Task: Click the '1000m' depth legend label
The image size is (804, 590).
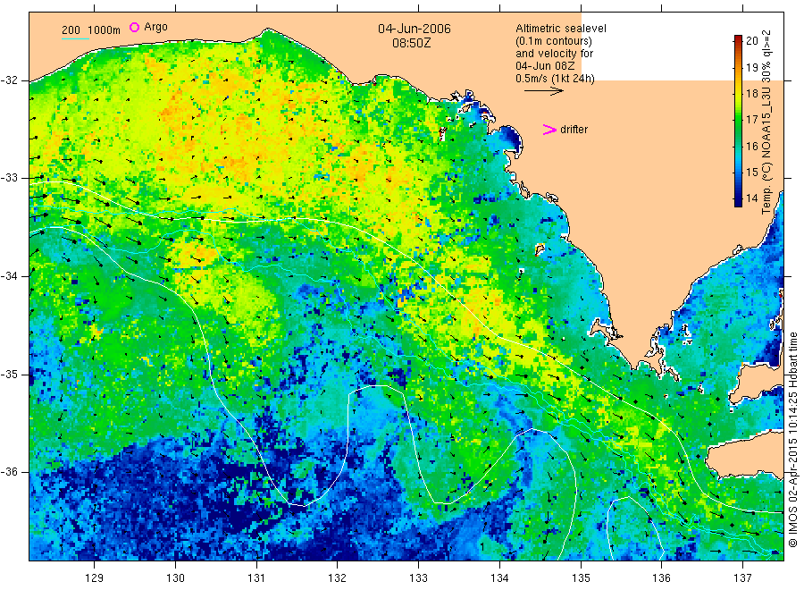Action: 104,30
